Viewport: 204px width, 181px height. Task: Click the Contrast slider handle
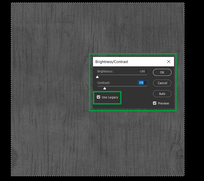(x=105, y=88)
